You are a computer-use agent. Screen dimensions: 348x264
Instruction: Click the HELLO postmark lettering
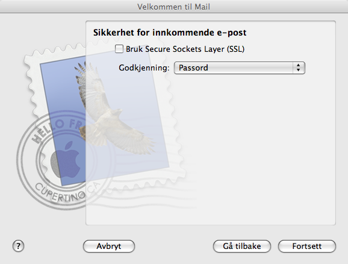(48, 132)
